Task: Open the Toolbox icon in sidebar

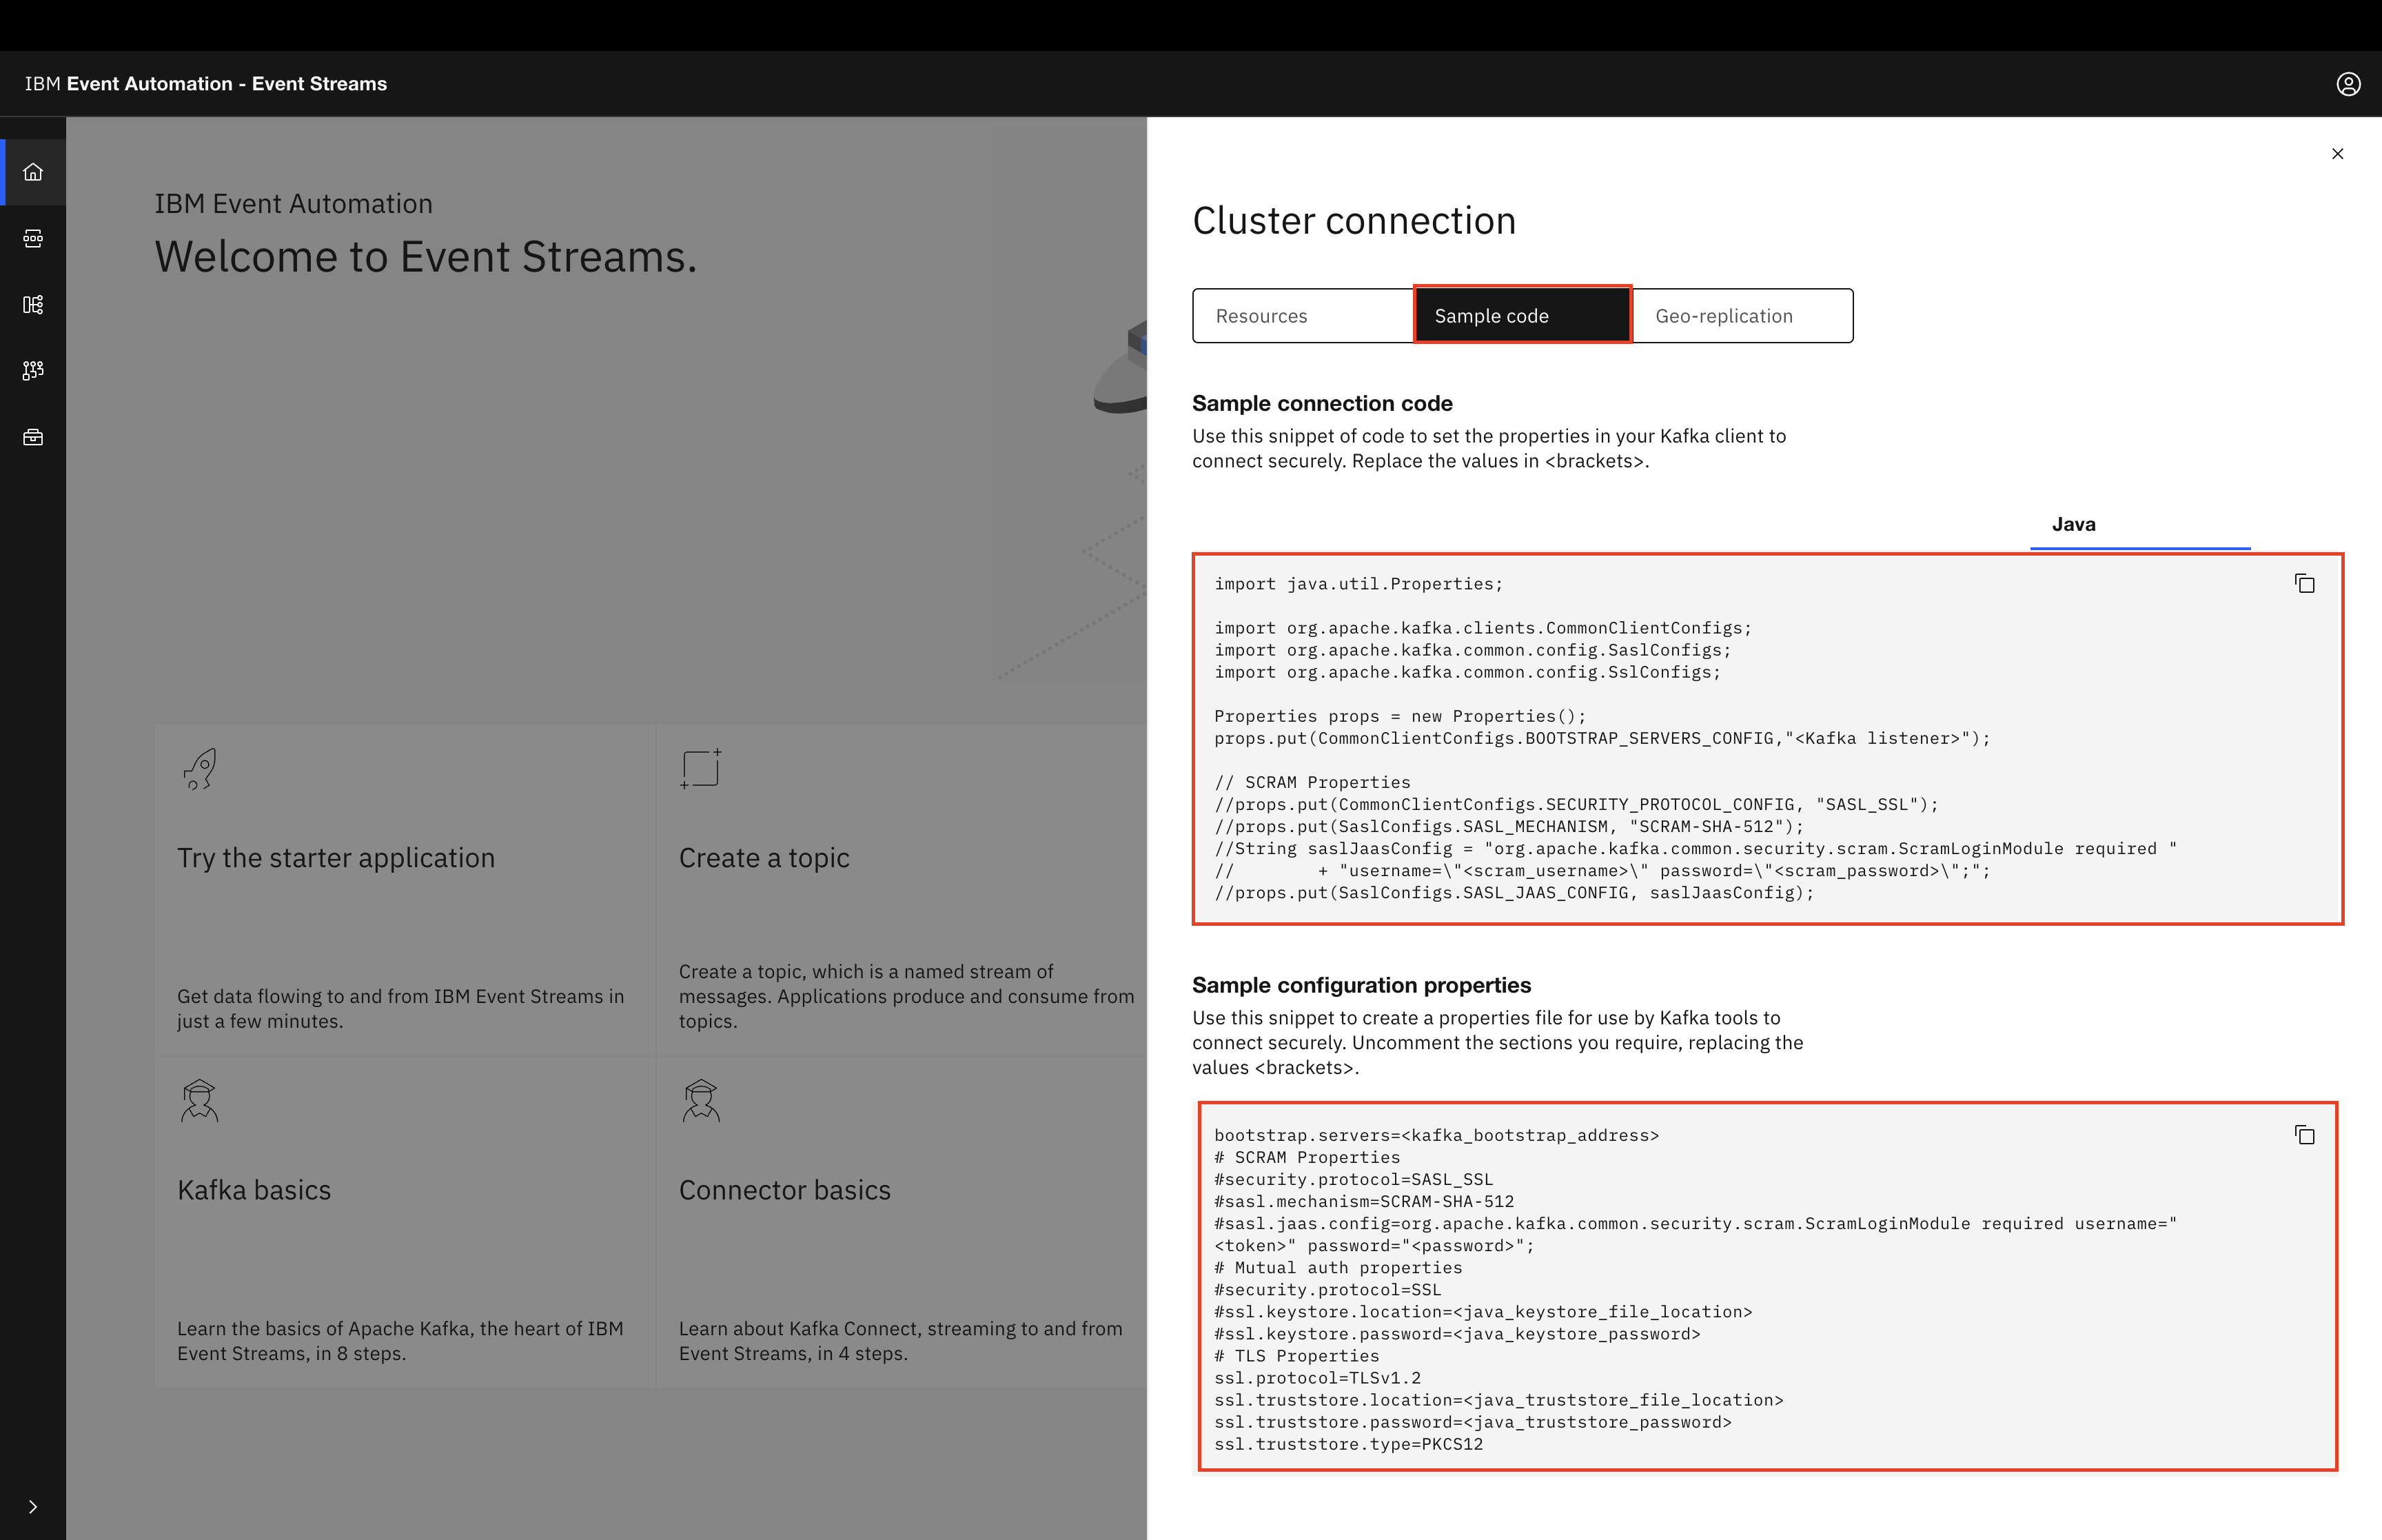Action: 33,437
